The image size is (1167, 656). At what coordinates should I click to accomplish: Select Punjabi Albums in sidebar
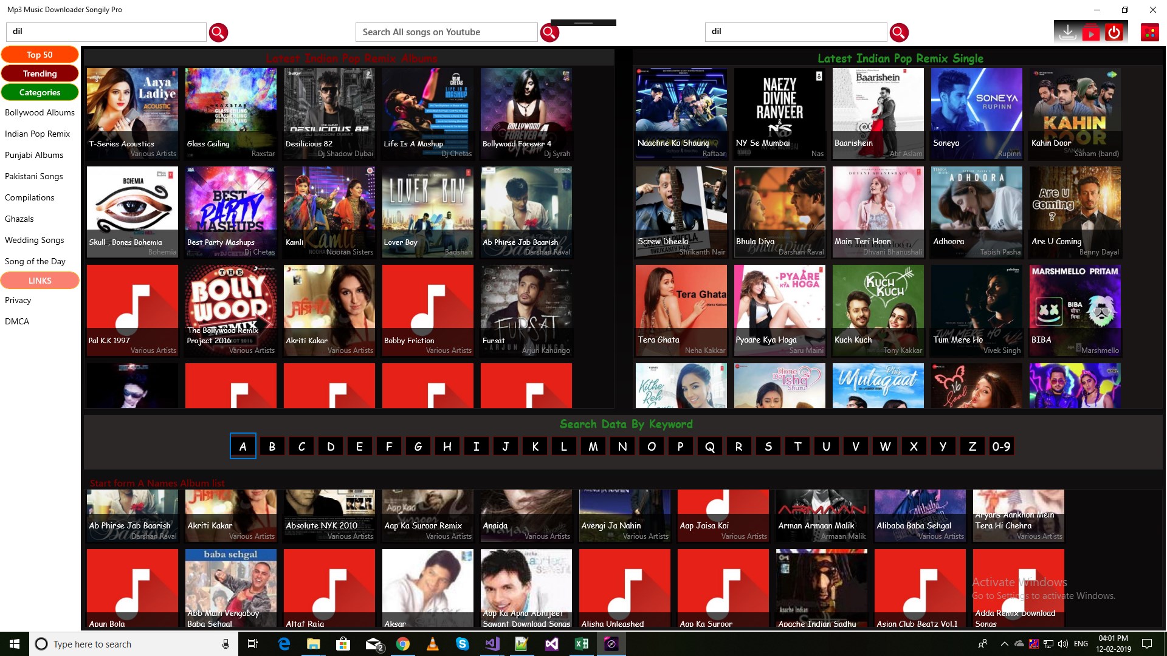[x=34, y=155]
